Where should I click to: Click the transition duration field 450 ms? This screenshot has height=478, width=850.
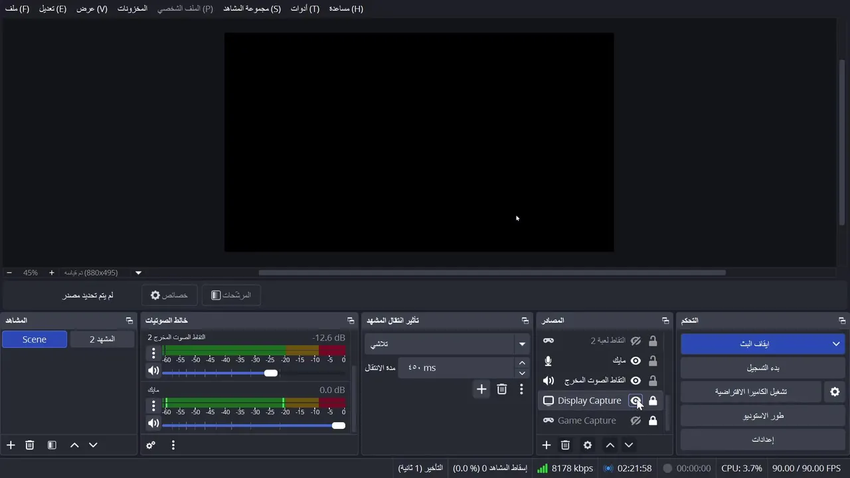click(x=457, y=368)
